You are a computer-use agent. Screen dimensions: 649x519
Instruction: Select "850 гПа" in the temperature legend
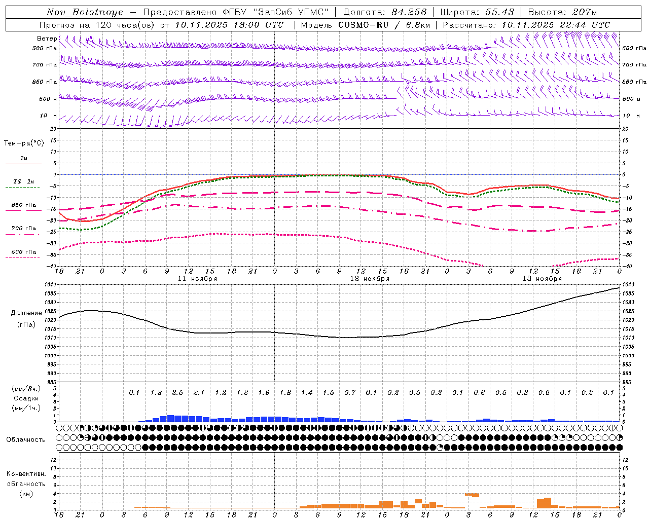pos(24,205)
